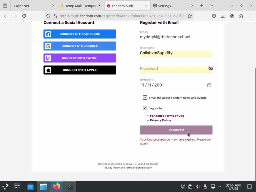Image resolution: width=256 pixels, height=192 pixels.
Task: Close the Fandom Auth tab
Action: 146,5
